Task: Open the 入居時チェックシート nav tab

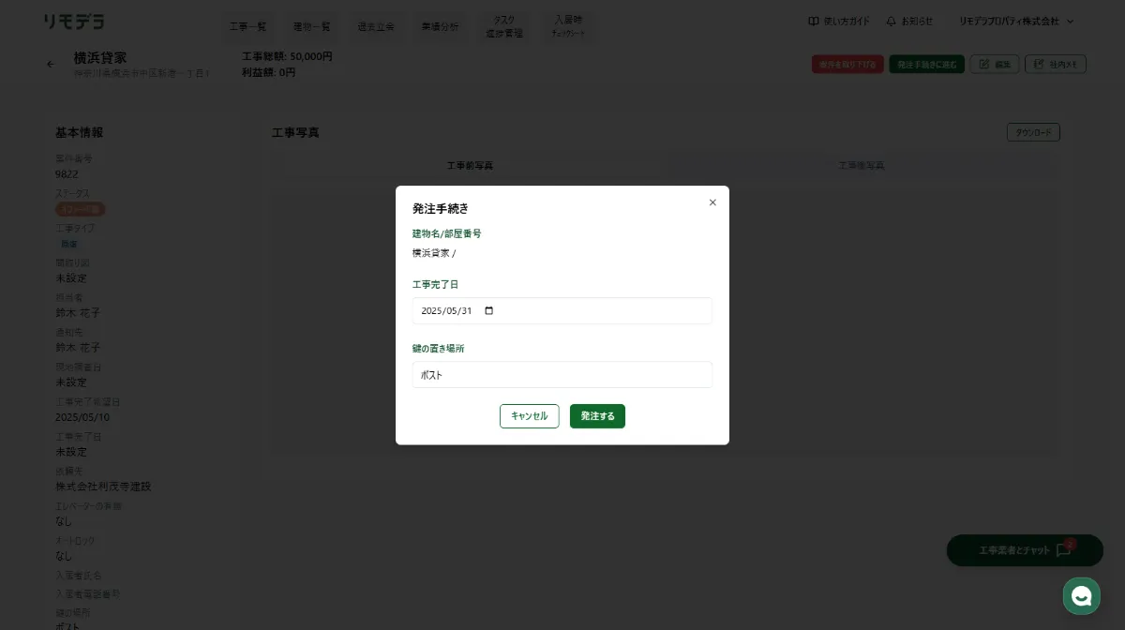Action: [568, 26]
